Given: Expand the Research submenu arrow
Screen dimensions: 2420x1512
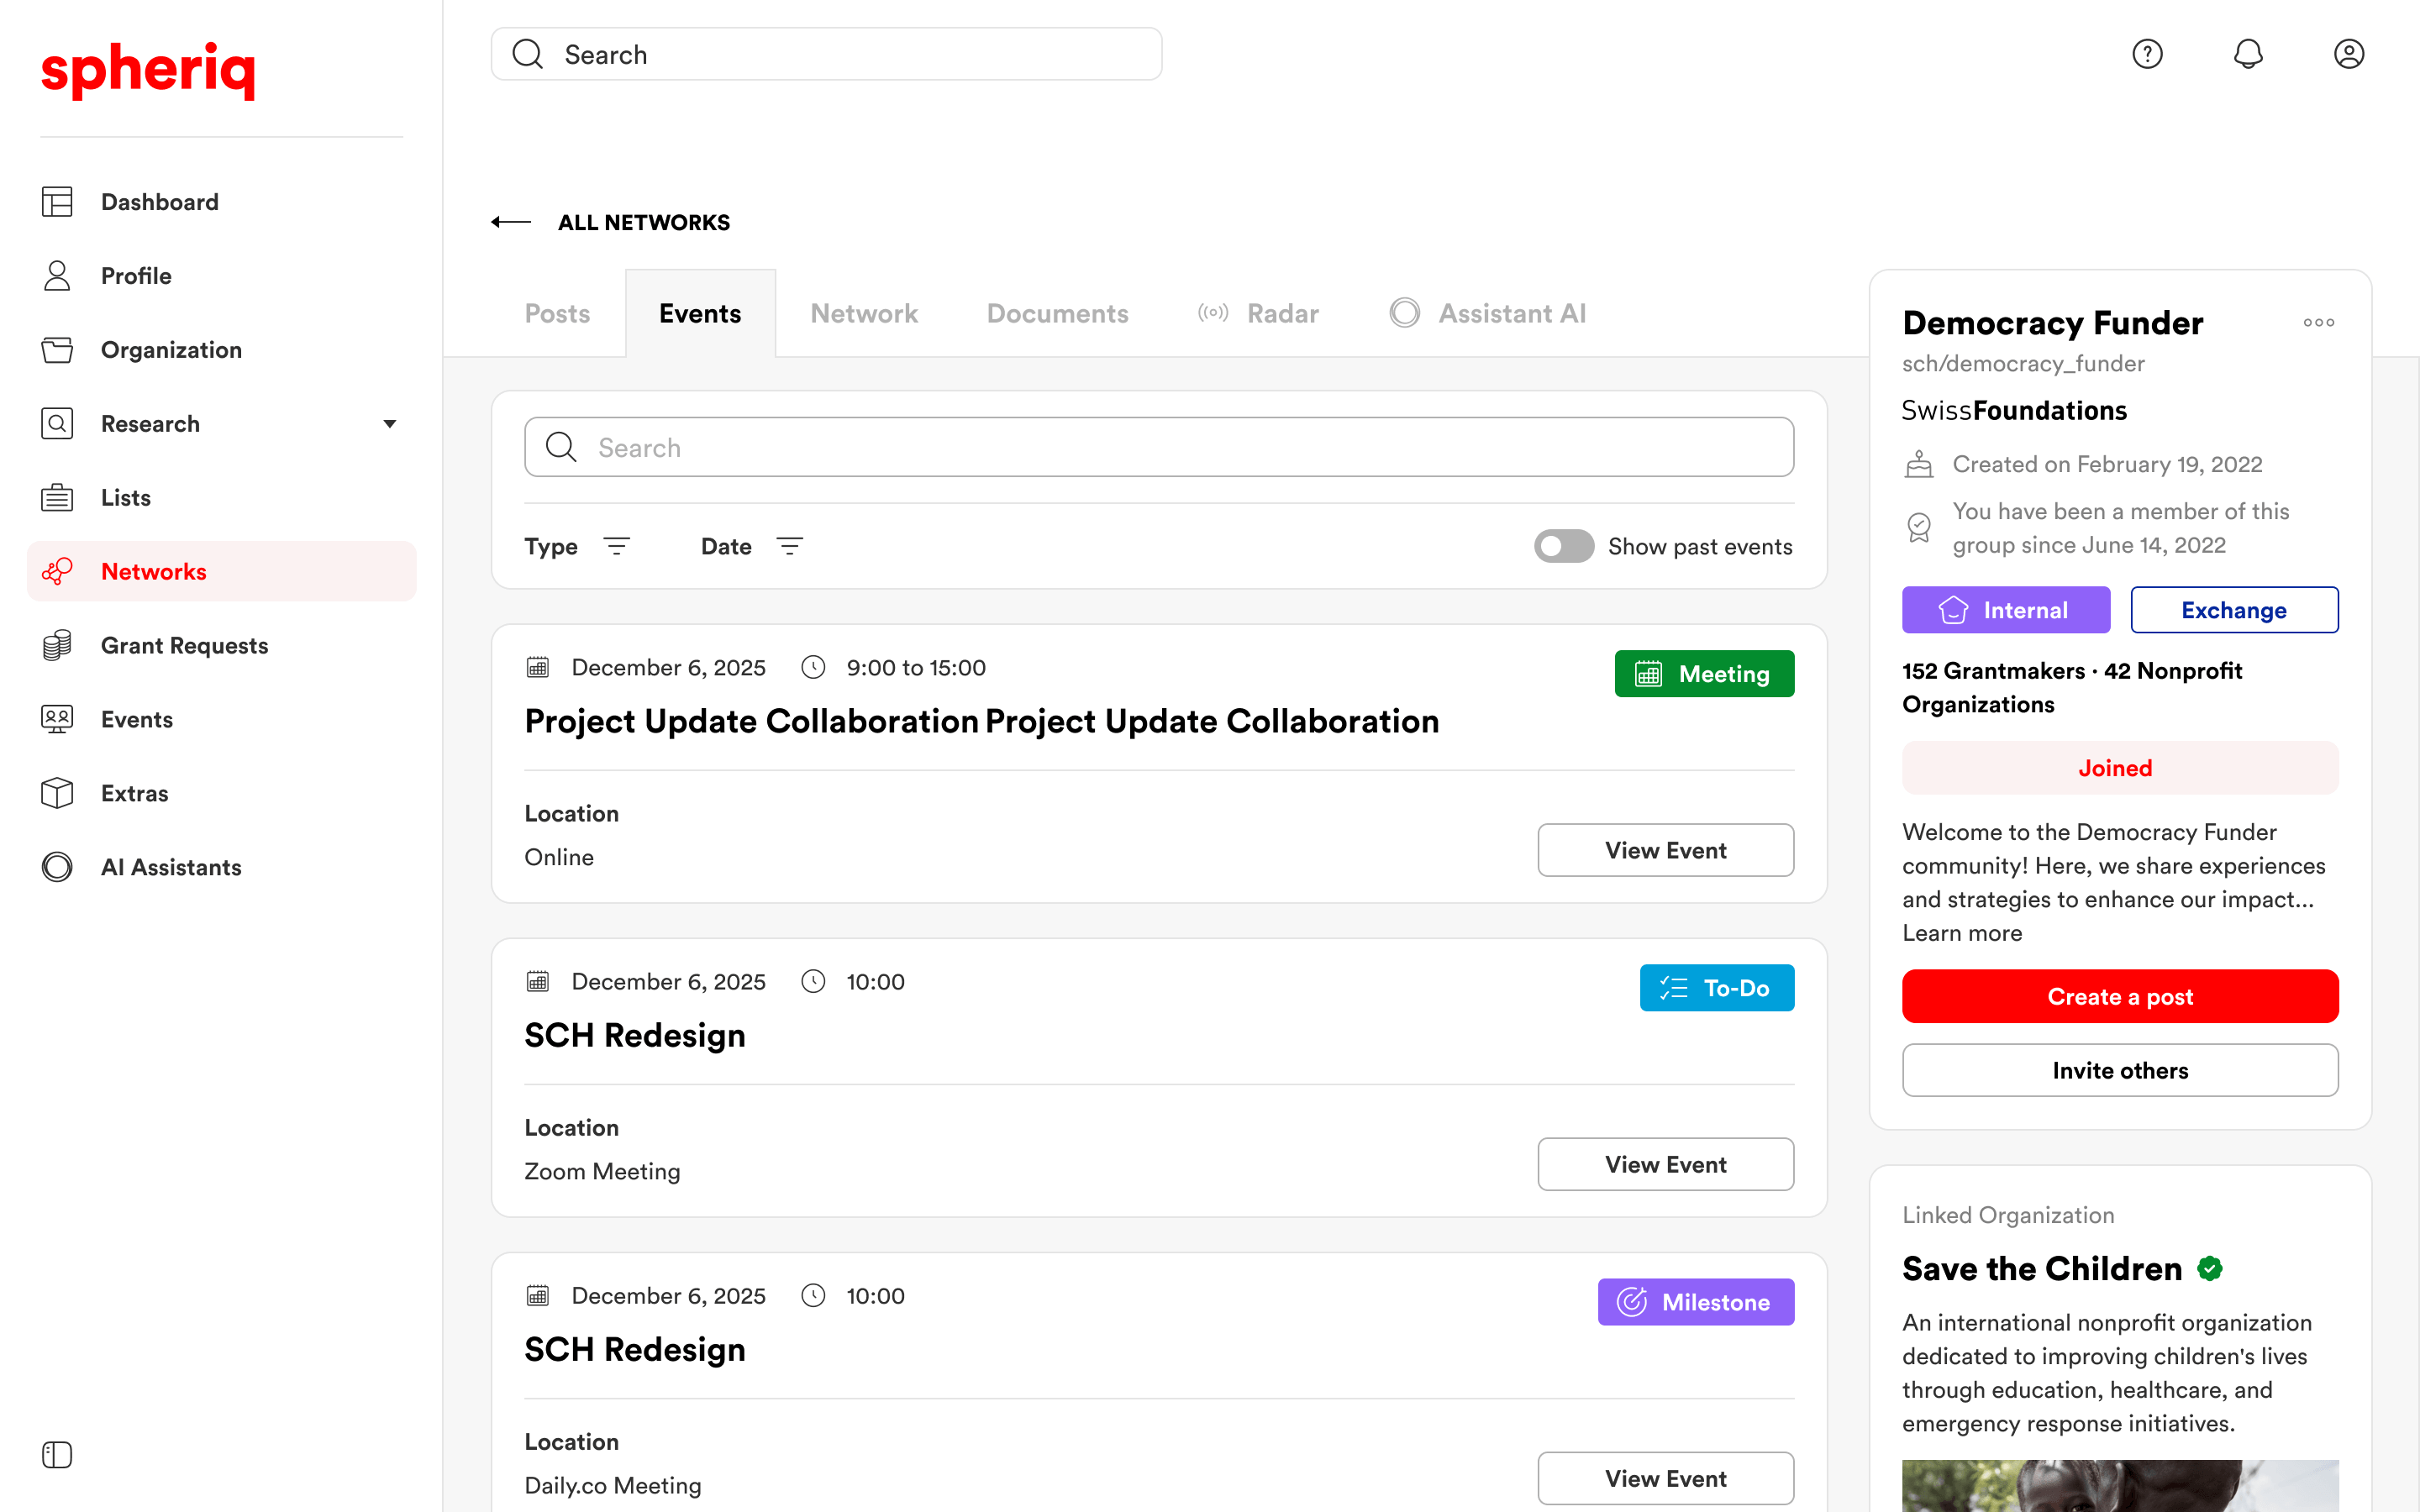Looking at the screenshot, I should click(390, 424).
